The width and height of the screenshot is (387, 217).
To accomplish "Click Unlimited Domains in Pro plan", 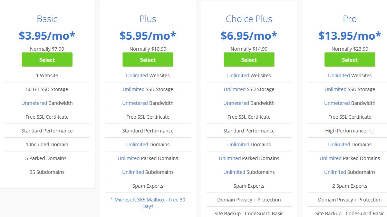I will point(349,145).
